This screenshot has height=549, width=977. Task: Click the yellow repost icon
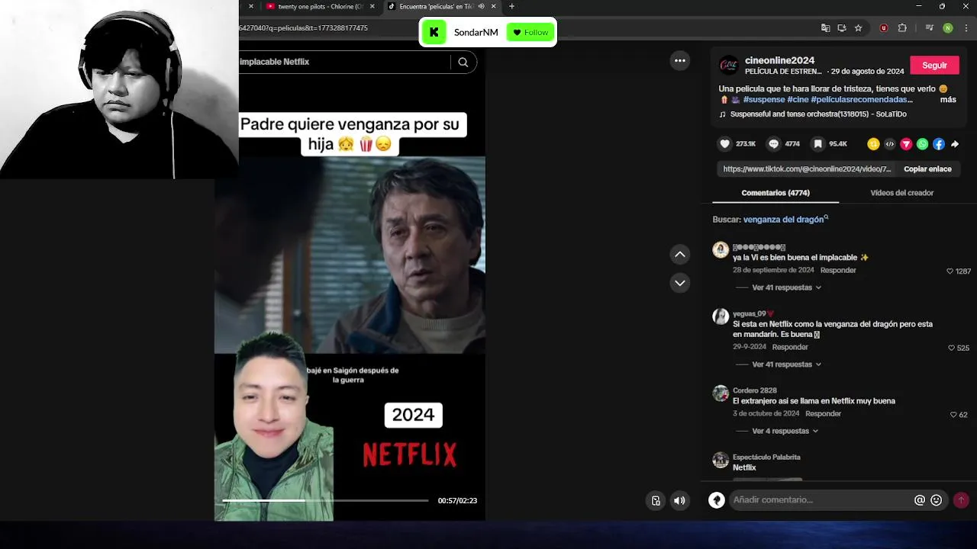coord(873,144)
